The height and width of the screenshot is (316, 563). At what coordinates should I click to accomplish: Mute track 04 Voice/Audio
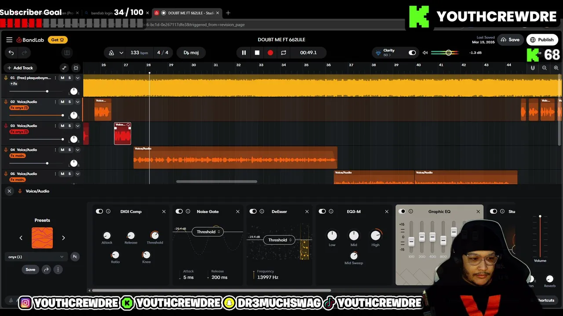pyautogui.click(x=62, y=150)
